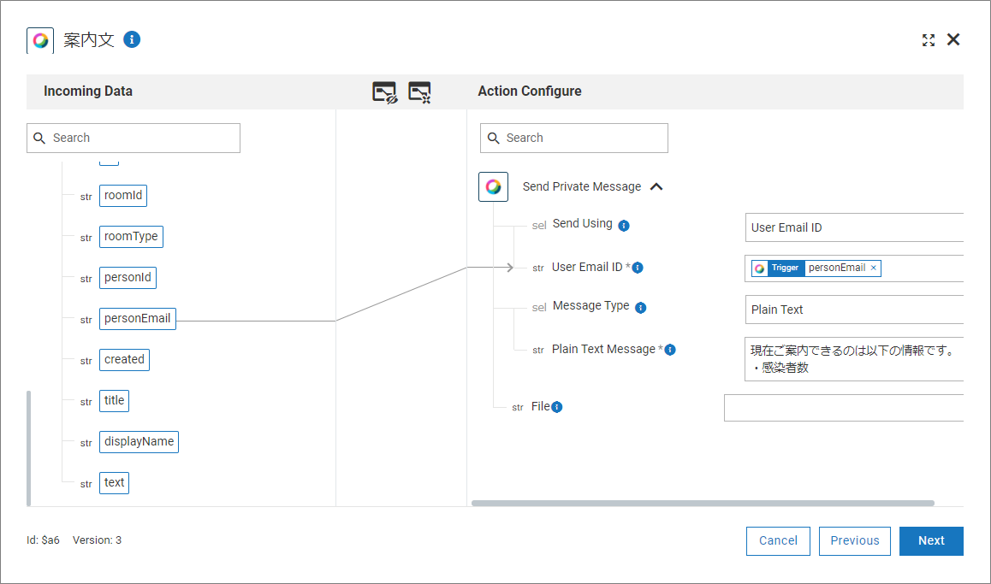Open the Send Using dropdown

pyautogui.click(x=854, y=227)
